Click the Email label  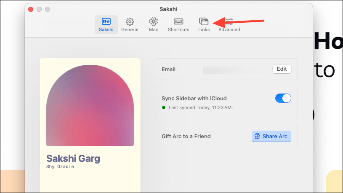168,69
